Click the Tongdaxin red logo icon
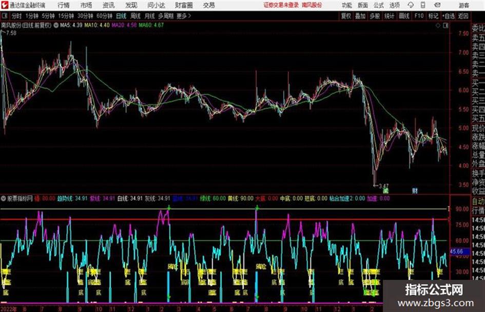Image resolution: width=485 pixels, height=312 pixels. [4, 5]
